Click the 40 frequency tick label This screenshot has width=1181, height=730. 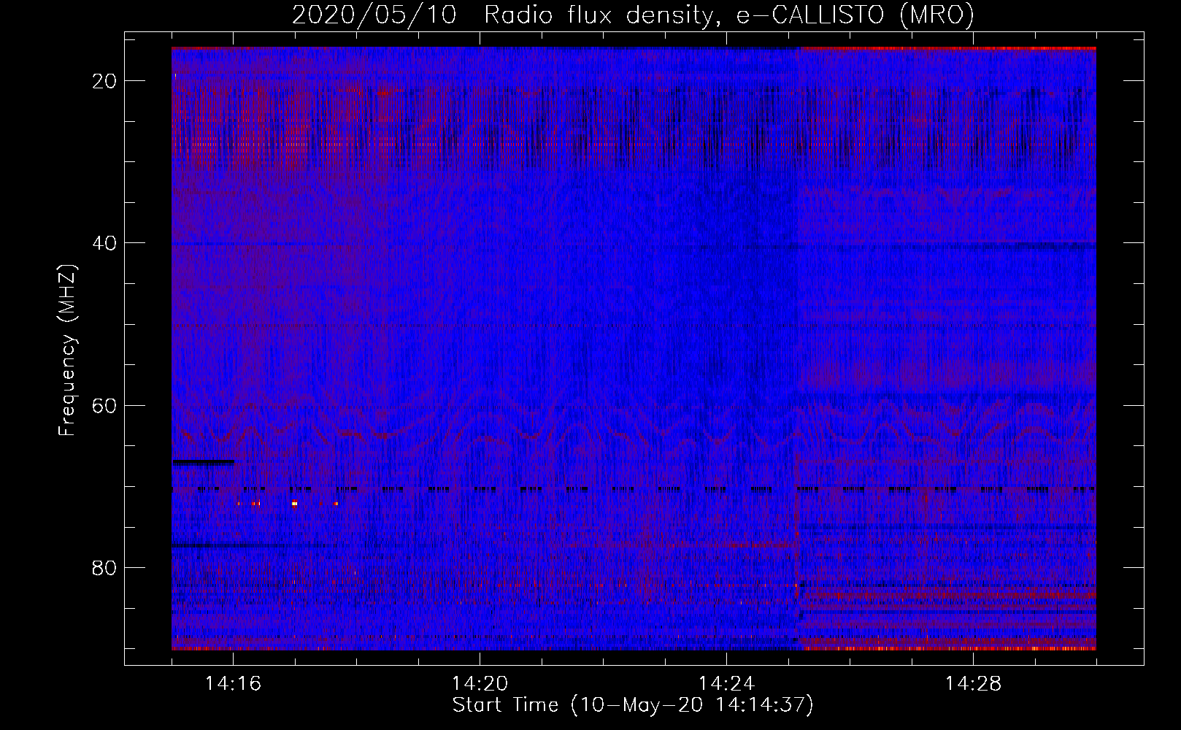point(104,243)
